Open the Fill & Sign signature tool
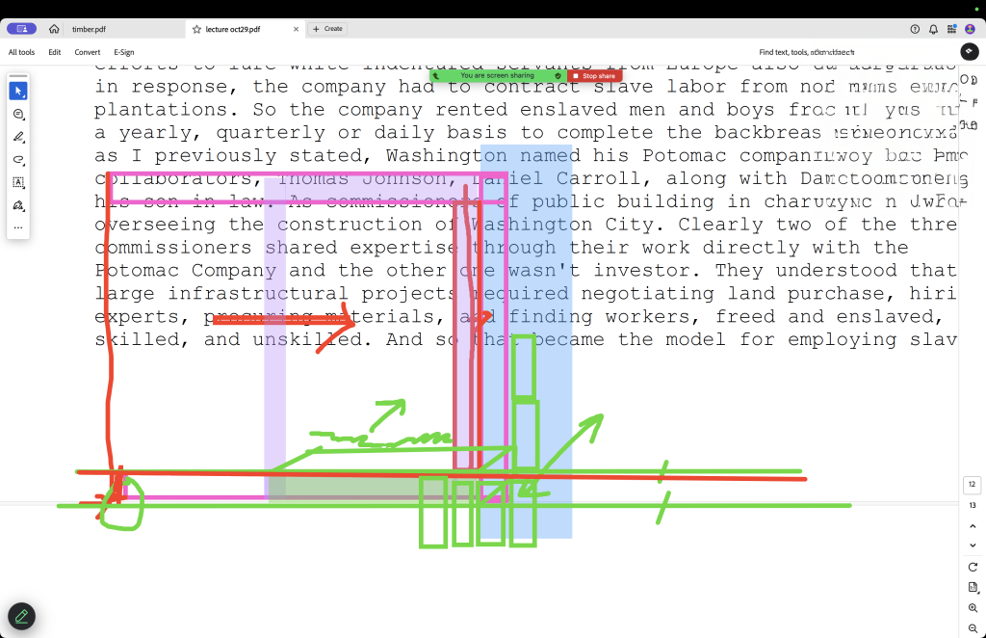Screen dimensions: 986x638 point(18,205)
